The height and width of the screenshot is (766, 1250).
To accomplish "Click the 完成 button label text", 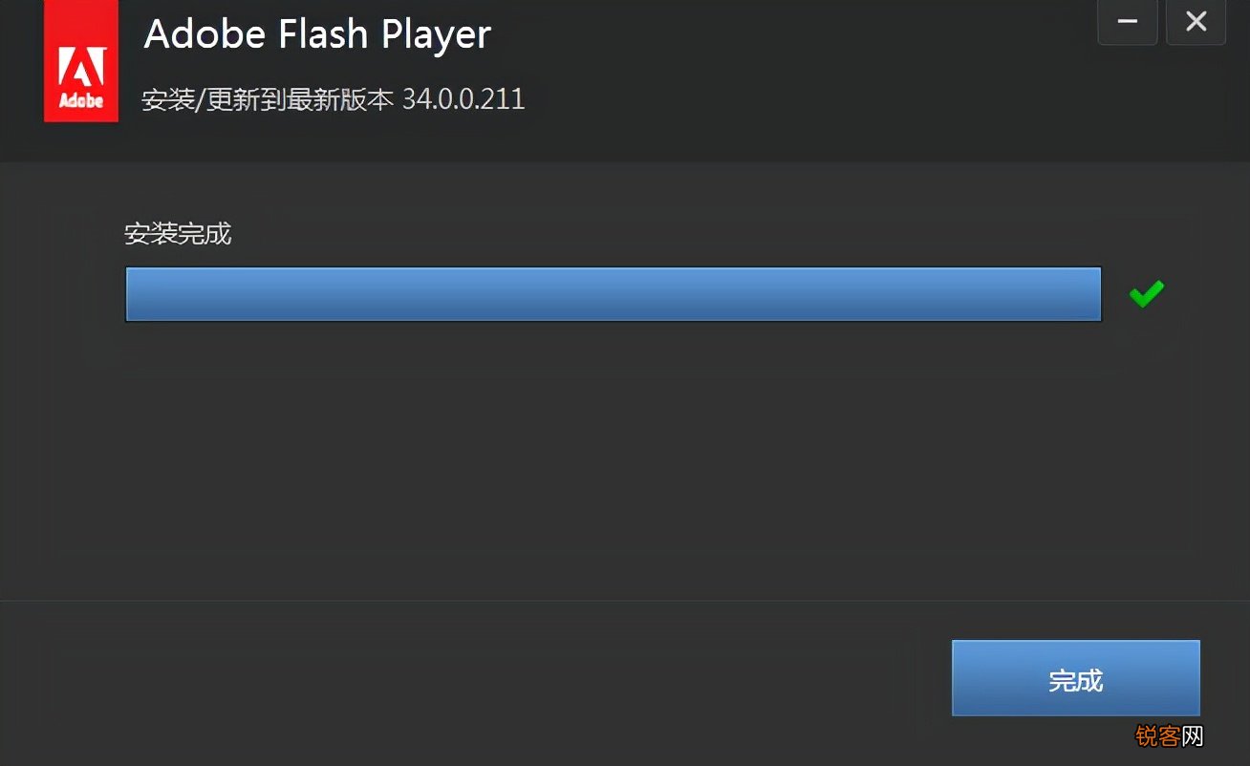I will click(1076, 678).
